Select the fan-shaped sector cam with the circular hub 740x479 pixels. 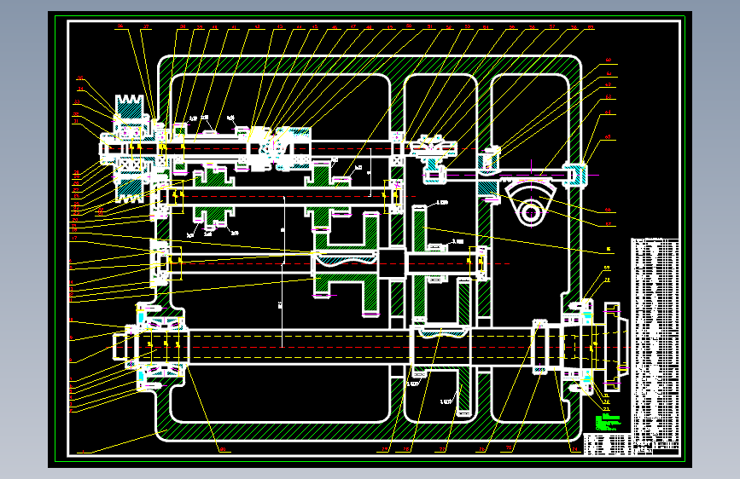(530, 204)
